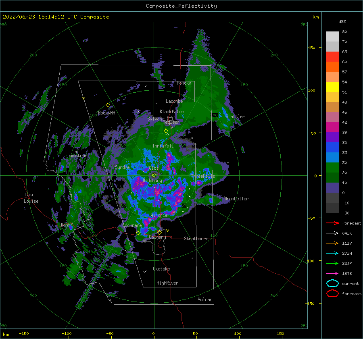Image resolution: width=363 pixels, height=339 pixels.
Task: Click the RedDeer label
Action: tap(171, 122)
